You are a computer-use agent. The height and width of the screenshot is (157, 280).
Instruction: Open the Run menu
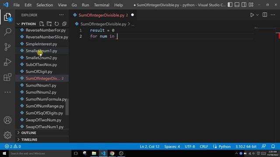(85, 5)
